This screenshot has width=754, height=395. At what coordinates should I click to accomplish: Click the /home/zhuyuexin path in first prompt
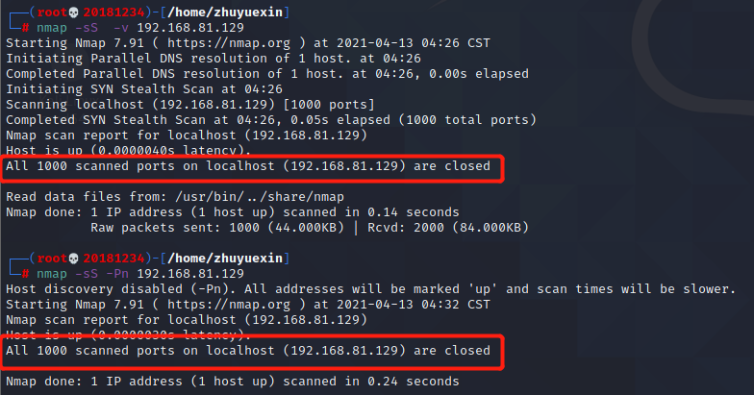225,12
